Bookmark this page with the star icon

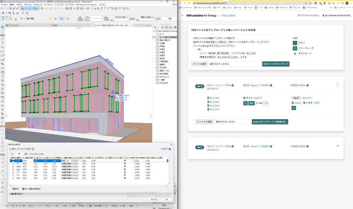(x=310, y=3)
